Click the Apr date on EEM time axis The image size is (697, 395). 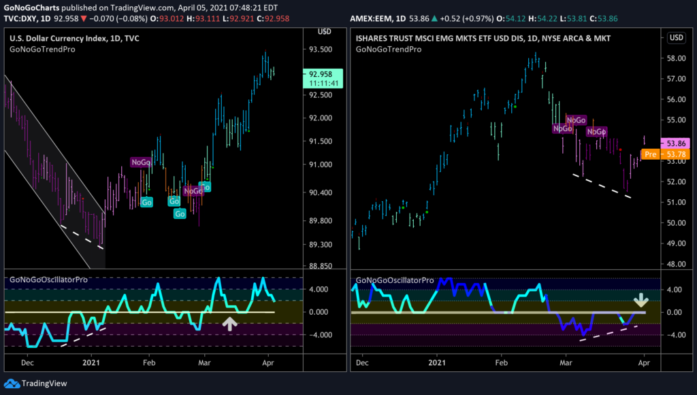point(644,362)
